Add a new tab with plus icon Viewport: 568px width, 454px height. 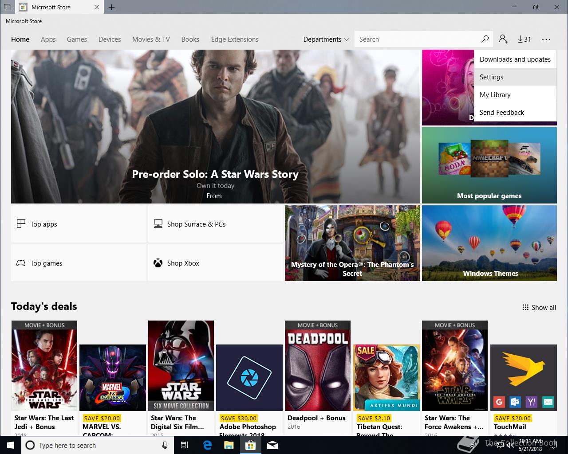[x=112, y=7]
